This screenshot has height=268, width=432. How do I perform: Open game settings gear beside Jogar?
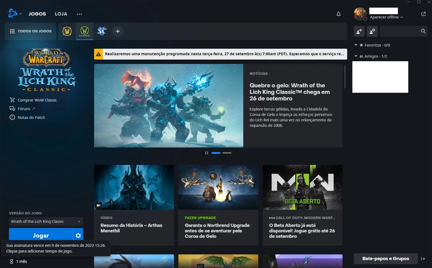click(x=78, y=235)
